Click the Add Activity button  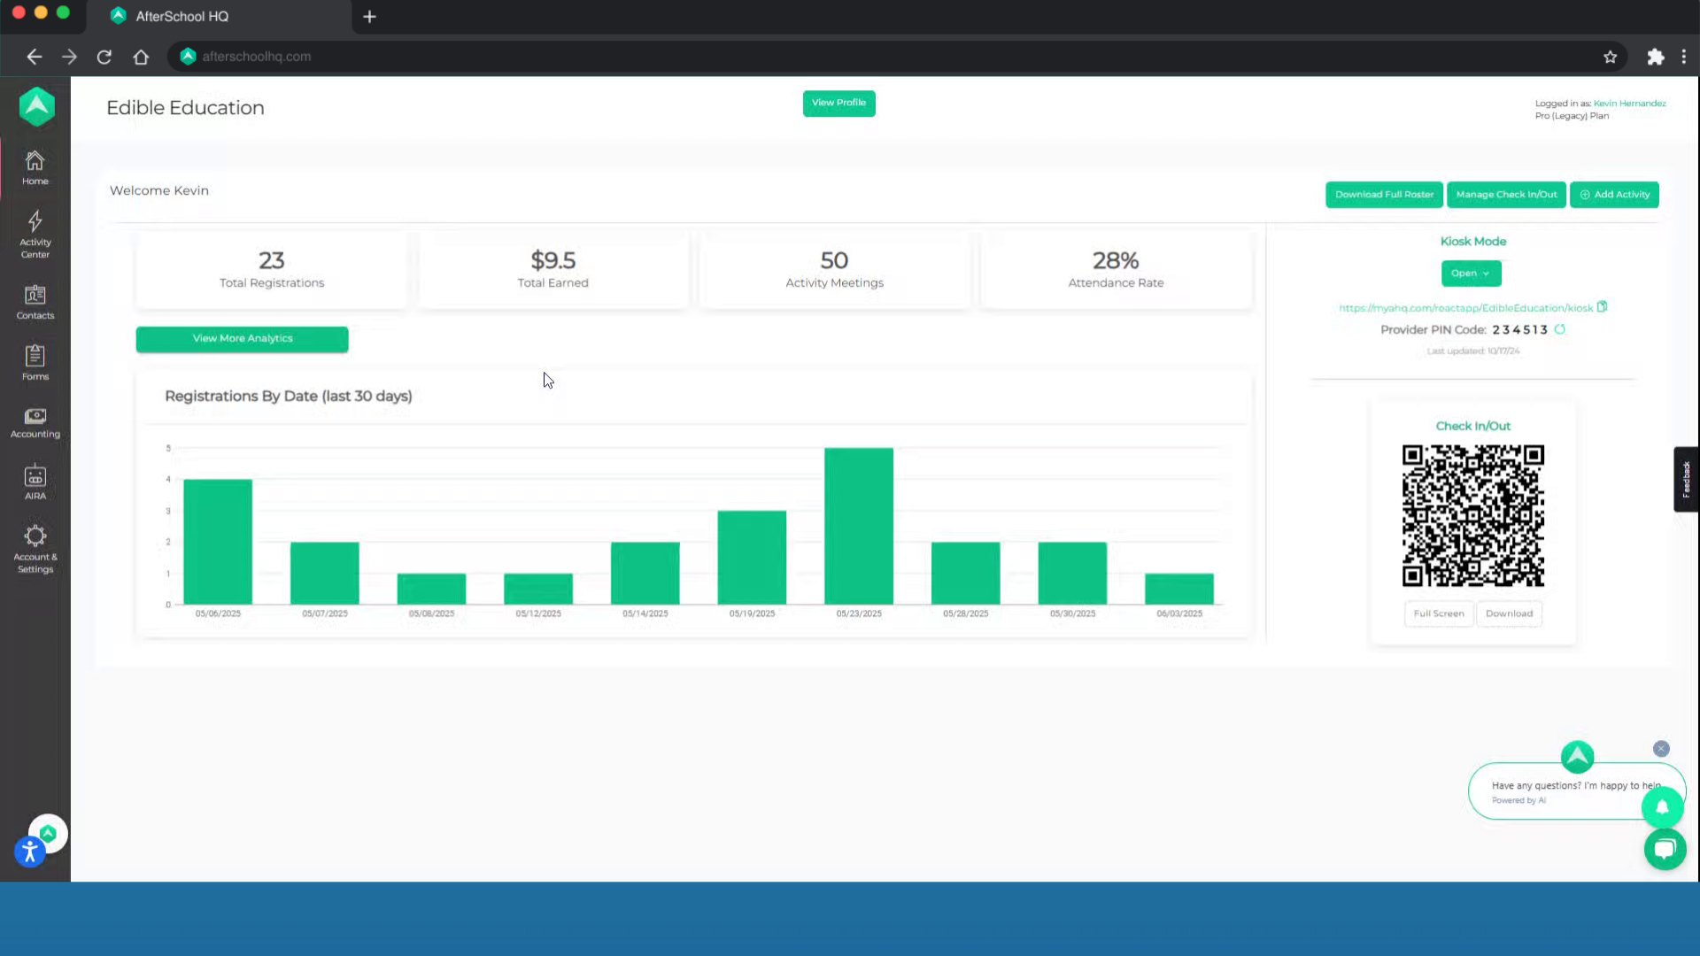(1614, 195)
